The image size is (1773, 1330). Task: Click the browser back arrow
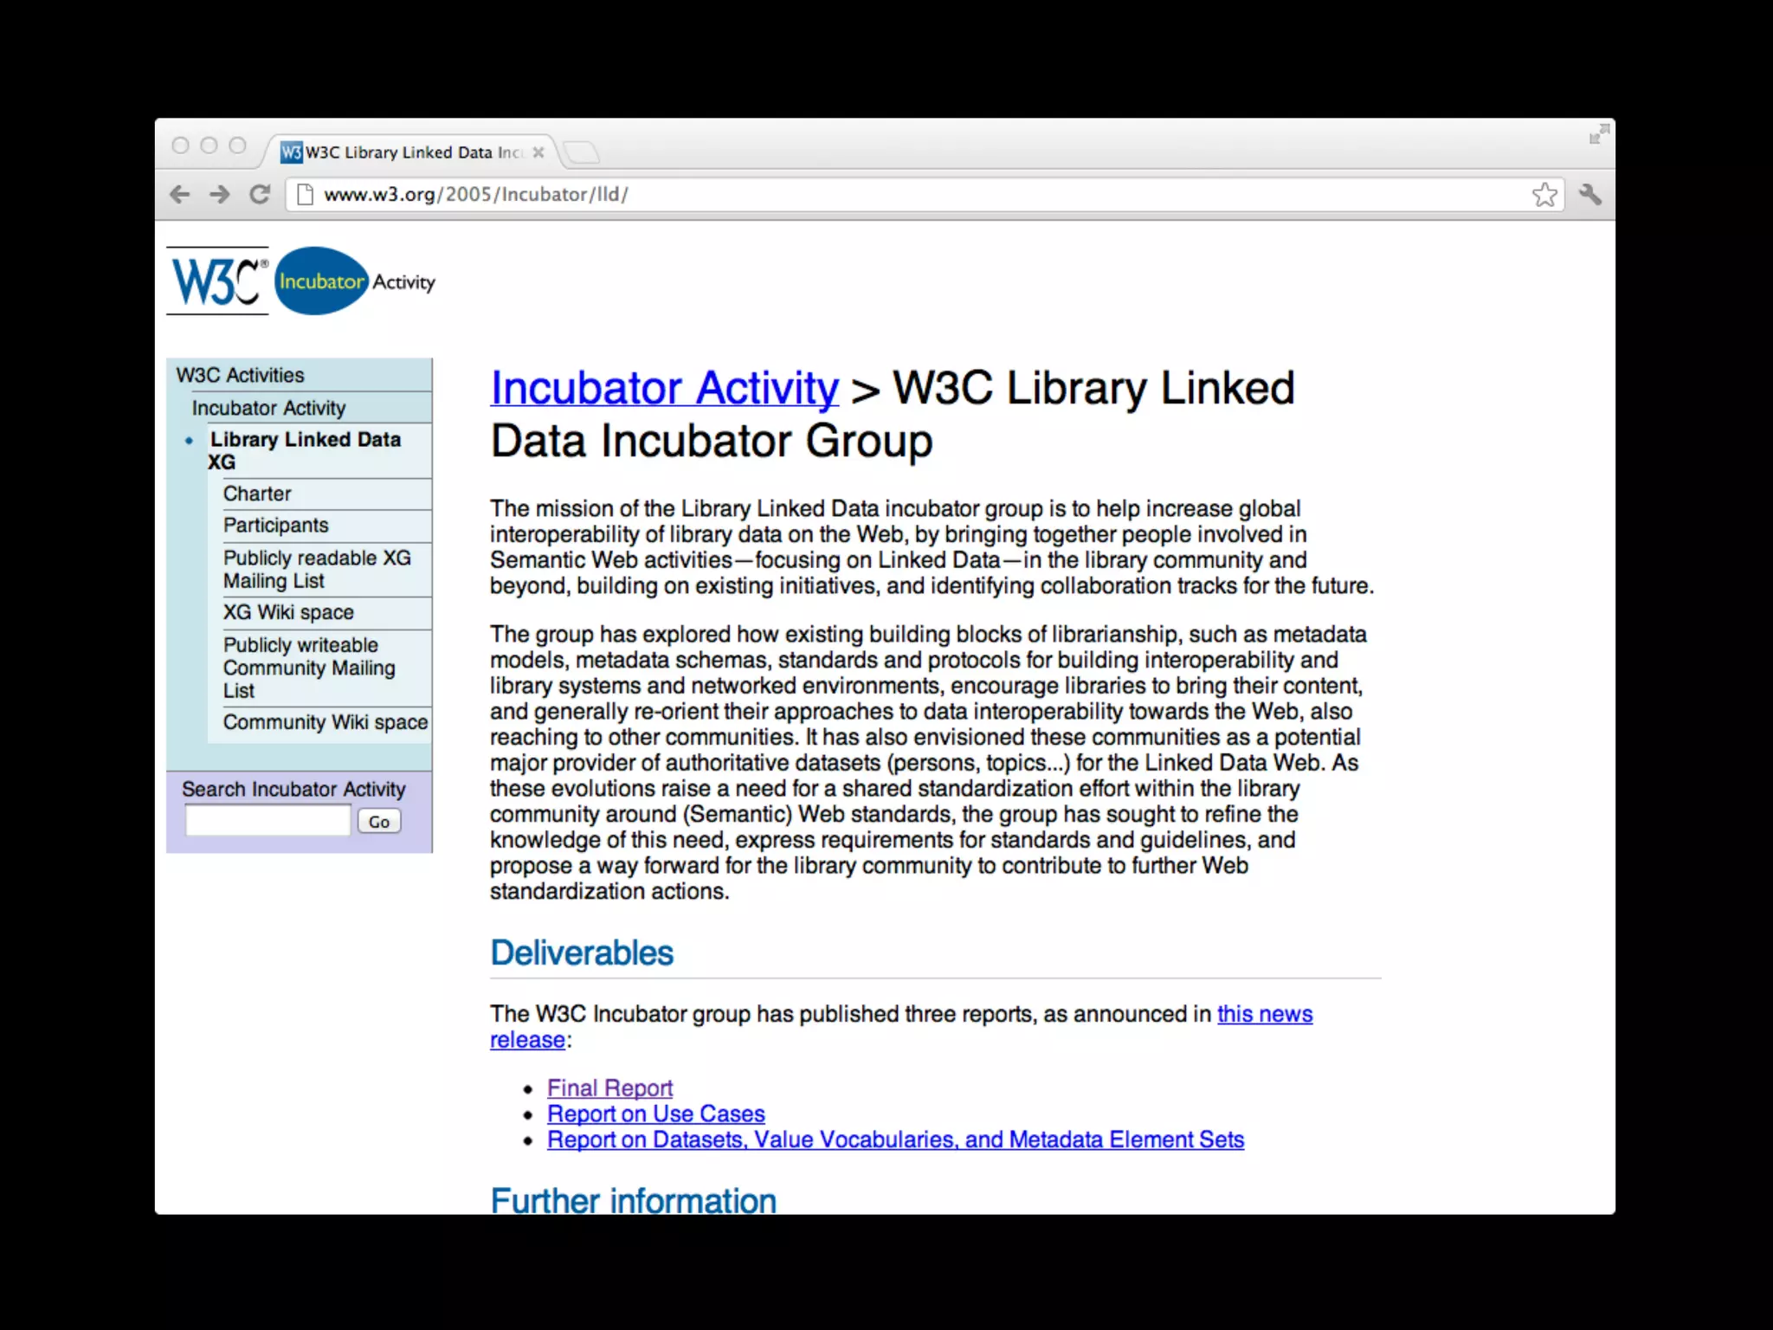(180, 194)
